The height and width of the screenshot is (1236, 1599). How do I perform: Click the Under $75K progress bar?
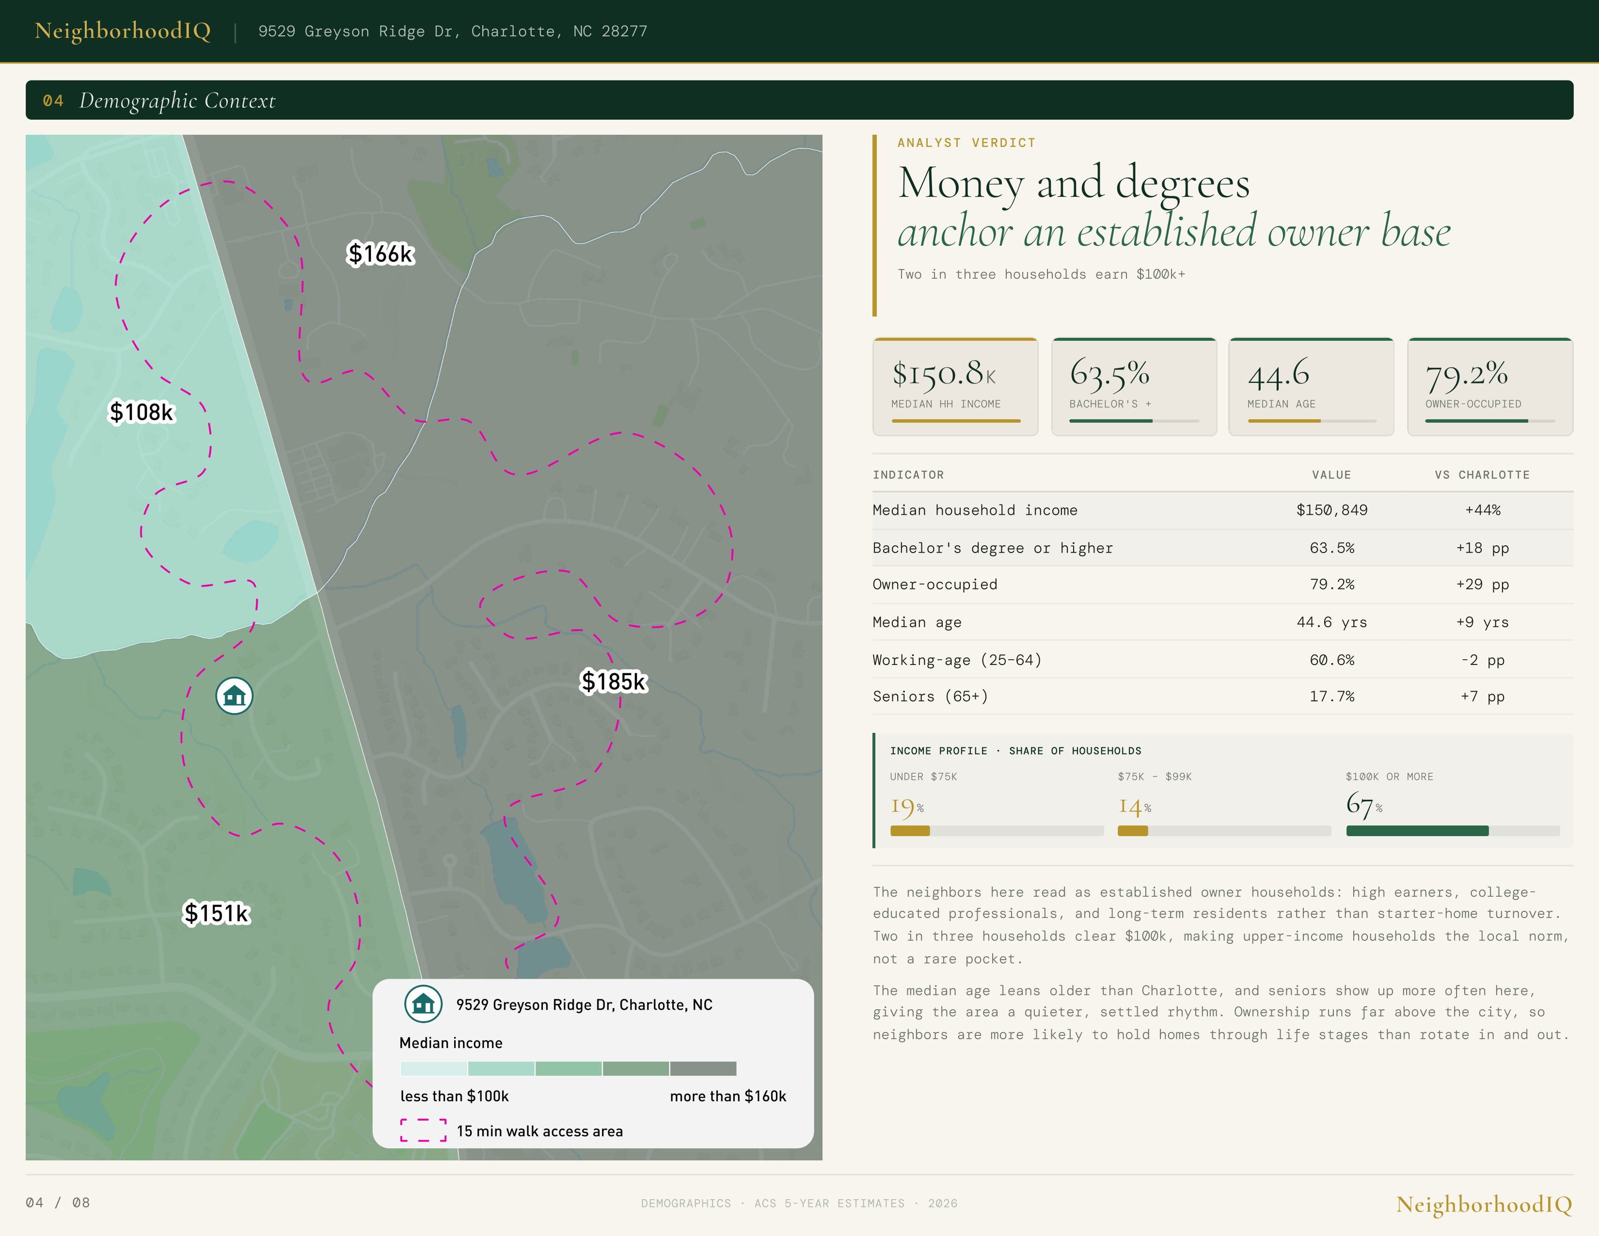tap(997, 831)
